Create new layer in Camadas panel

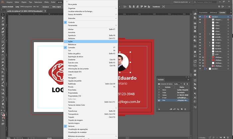[x=224, y=138]
